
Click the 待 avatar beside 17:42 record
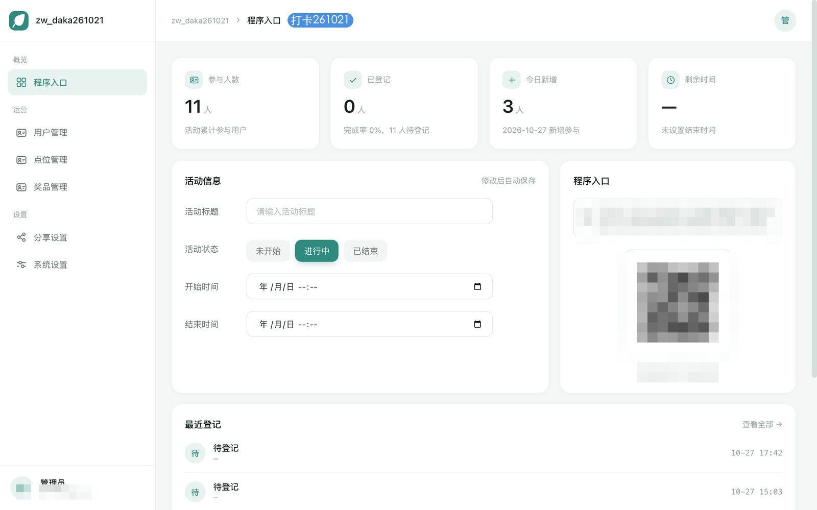pyautogui.click(x=195, y=453)
